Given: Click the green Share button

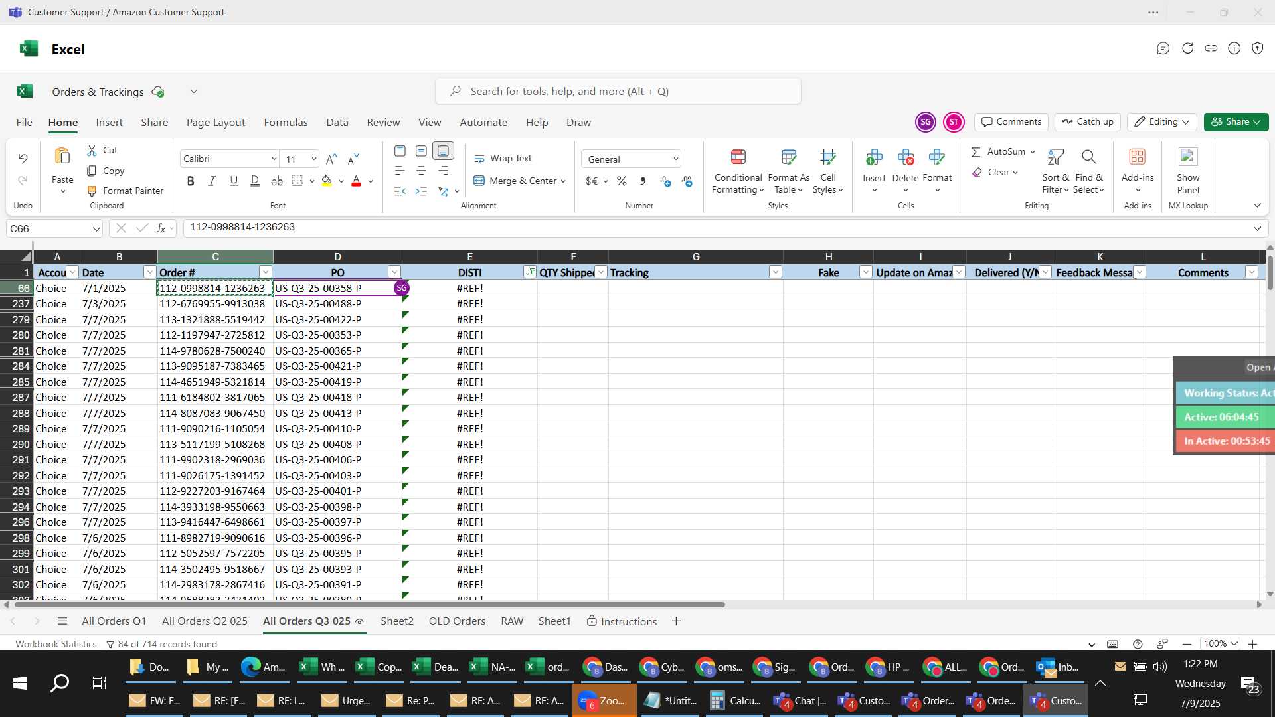Looking at the screenshot, I should [1236, 121].
